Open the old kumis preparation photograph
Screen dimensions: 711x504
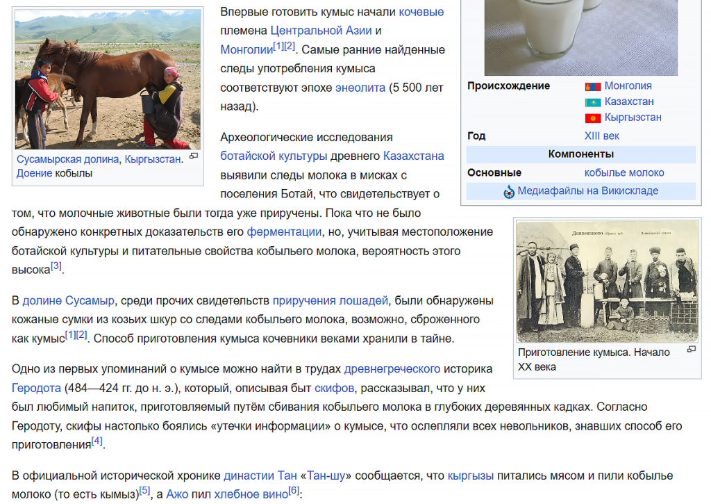608,282
